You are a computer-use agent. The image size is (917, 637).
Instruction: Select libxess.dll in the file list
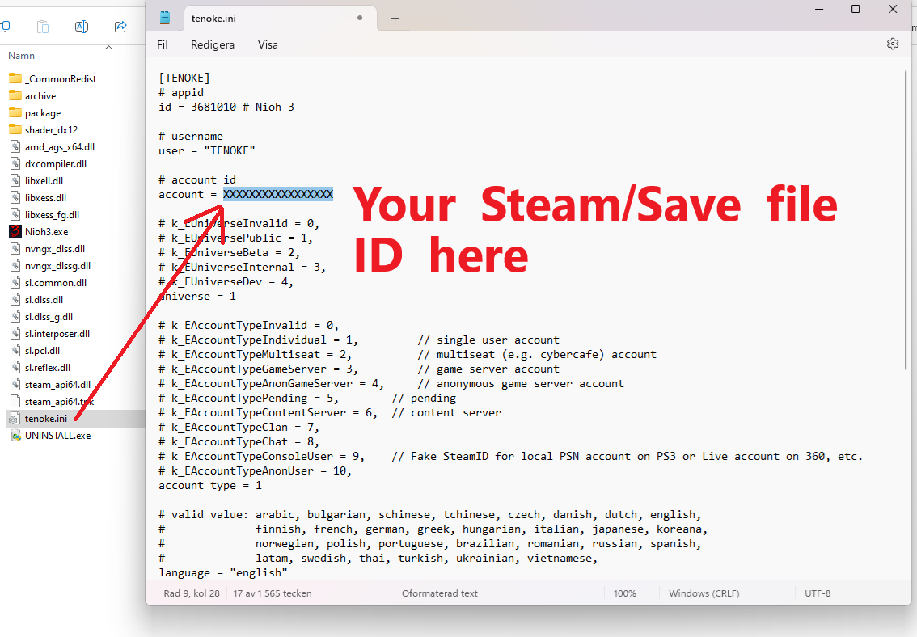[45, 197]
